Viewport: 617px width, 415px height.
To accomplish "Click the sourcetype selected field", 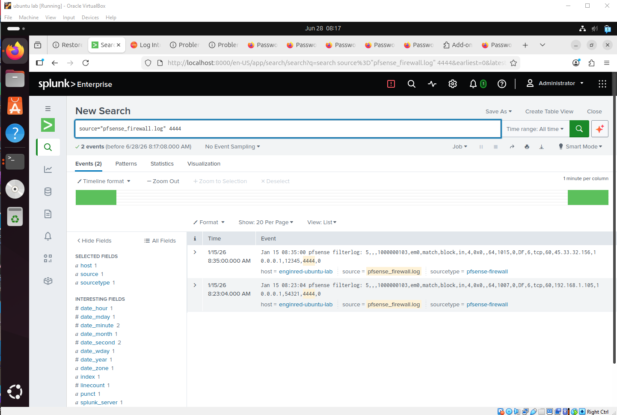I will 95,282.
